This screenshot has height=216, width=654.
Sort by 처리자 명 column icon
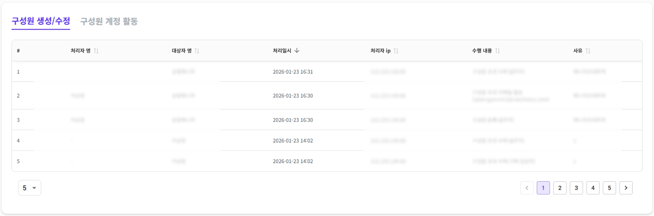(x=96, y=51)
